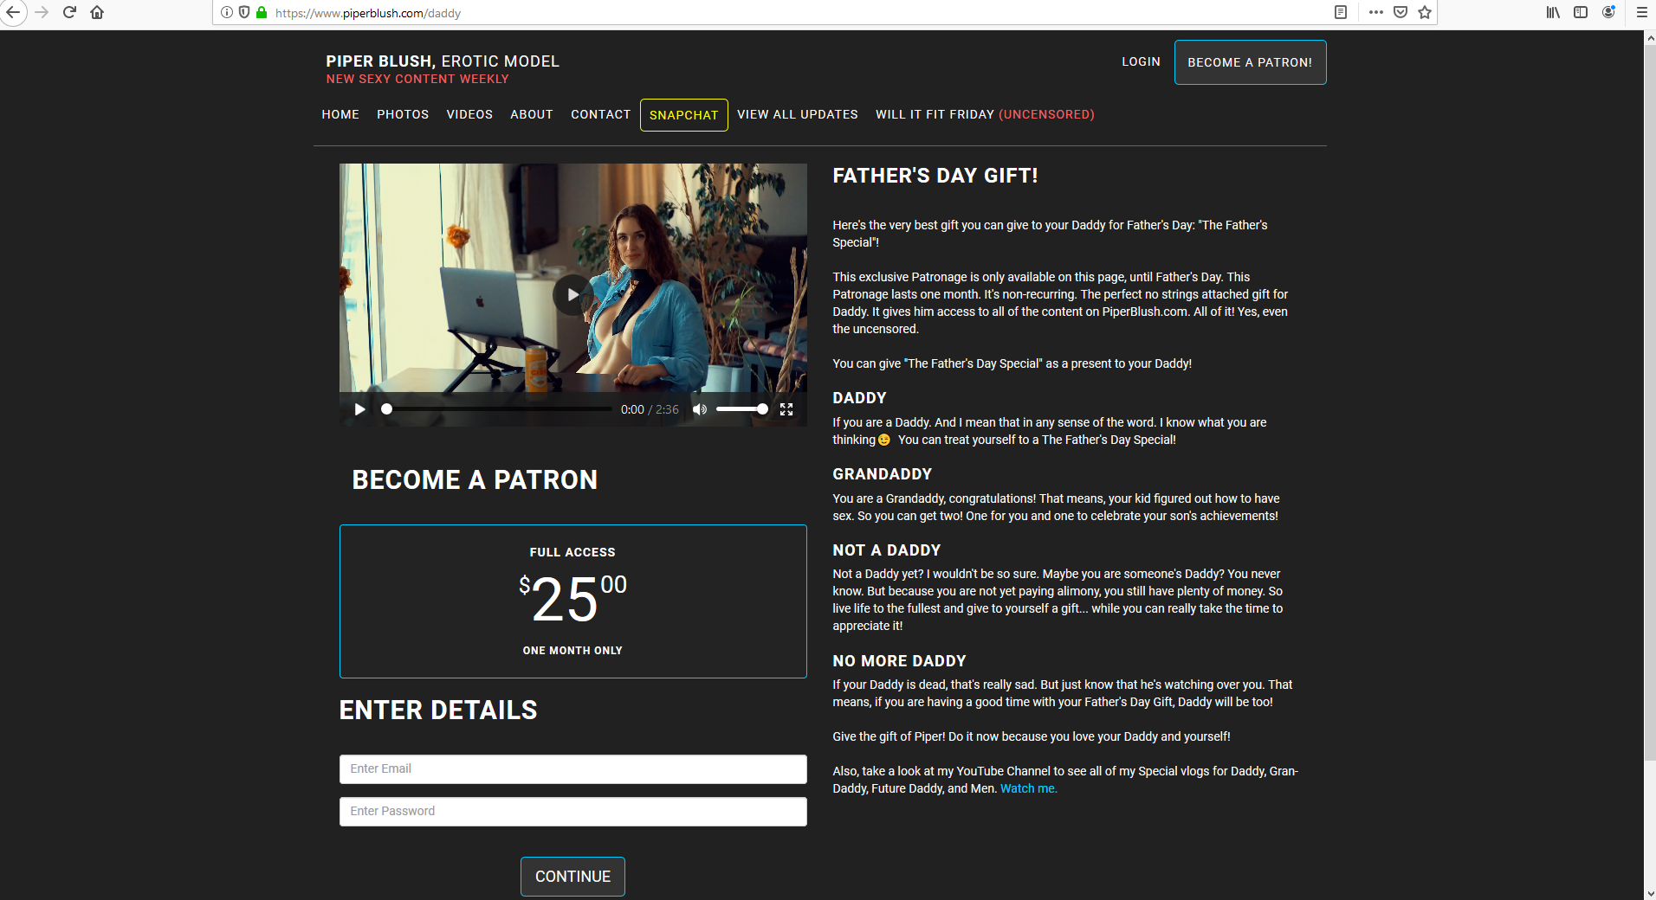Click the LOGIN link
The height and width of the screenshot is (900, 1656).
tap(1141, 61)
